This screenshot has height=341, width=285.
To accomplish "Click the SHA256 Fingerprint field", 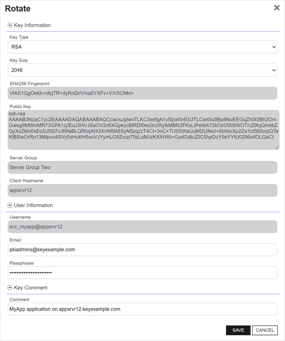I will [x=142, y=93].
